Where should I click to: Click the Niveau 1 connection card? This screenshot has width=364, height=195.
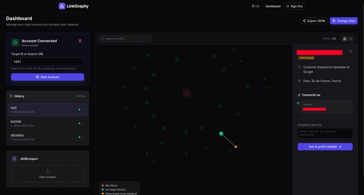click(x=327, y=107)
